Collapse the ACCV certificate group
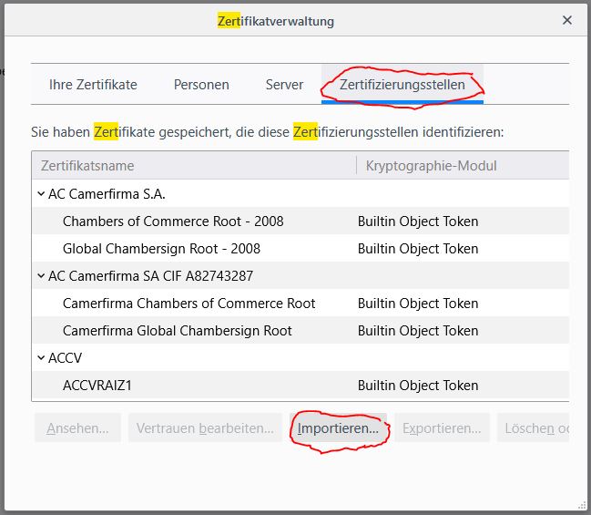This screenshot has height=515, width=591. (x=41, y=358)
